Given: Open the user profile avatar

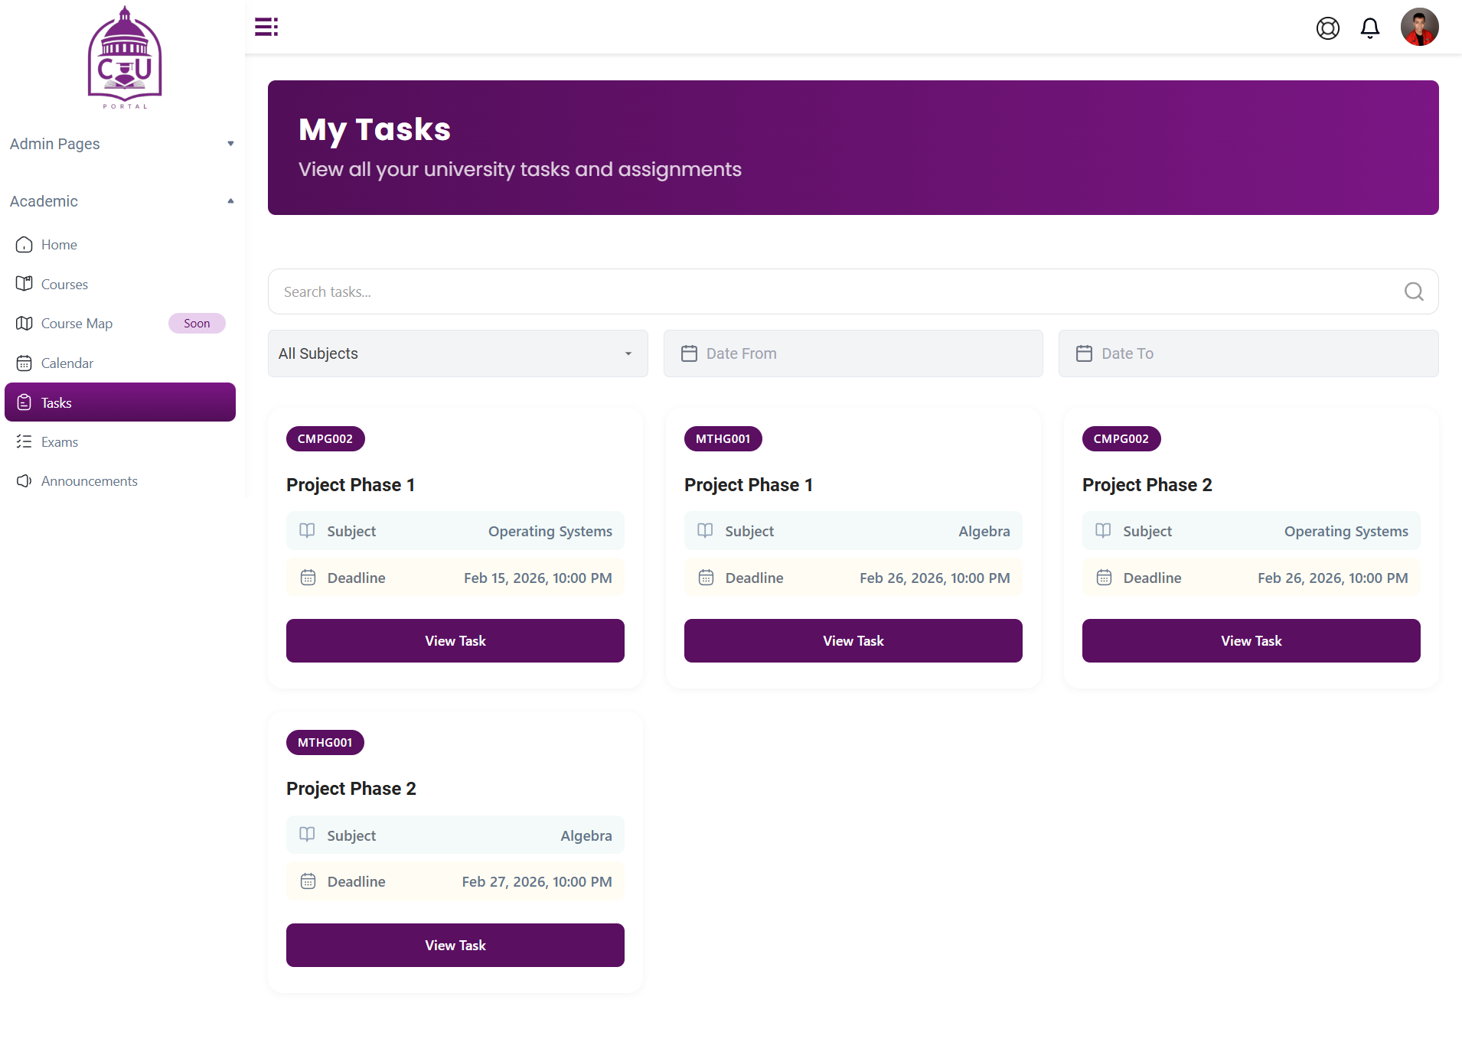Looking at the screenshot, I should coord(1419,28).
